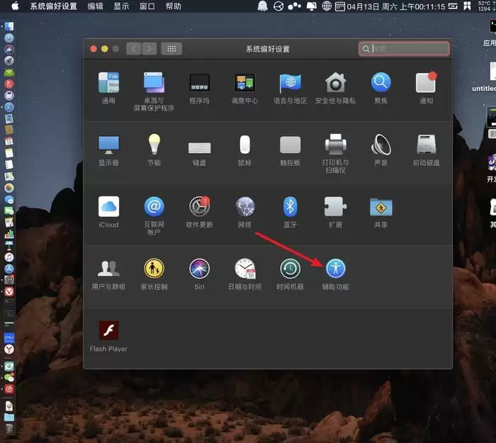Click the preferences search field
The image size is (496, 443).
click(x=405, y=49)
